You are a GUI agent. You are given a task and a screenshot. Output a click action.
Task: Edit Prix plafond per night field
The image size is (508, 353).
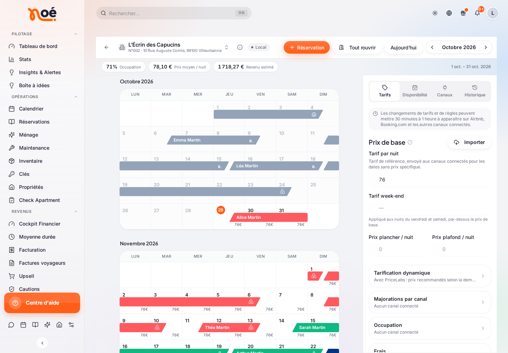461,249
